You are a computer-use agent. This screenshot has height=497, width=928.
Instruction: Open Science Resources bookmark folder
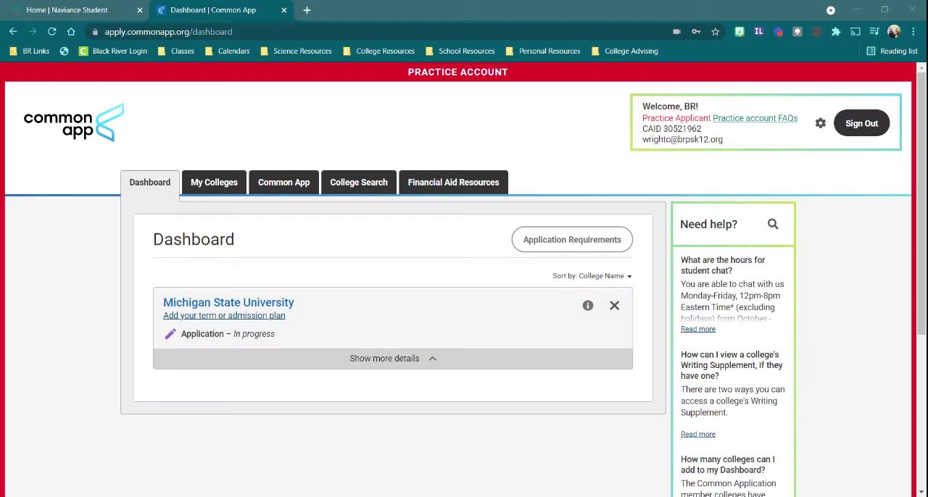click(x=296, y=51)
